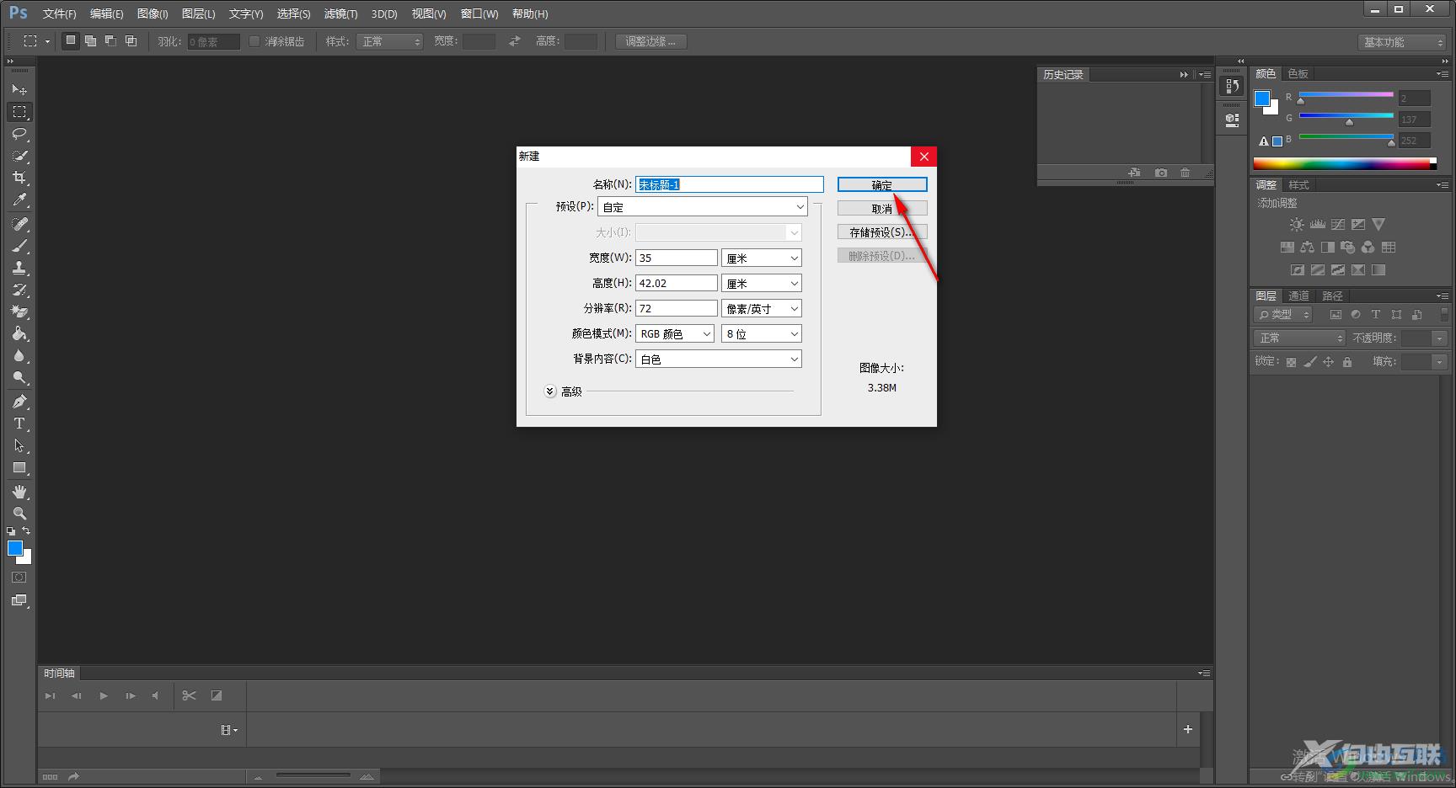Toggle the layer filtering switch

(1445, 314)
